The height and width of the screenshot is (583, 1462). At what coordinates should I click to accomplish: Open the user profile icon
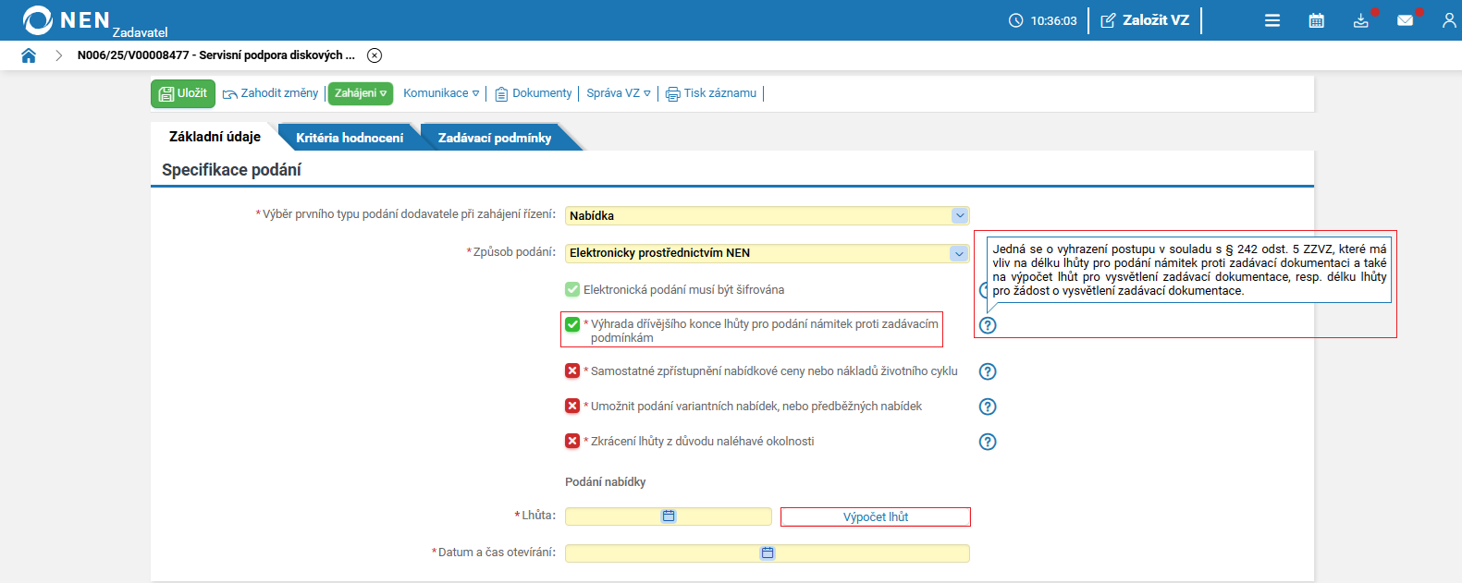click(x=1449, y=20)
